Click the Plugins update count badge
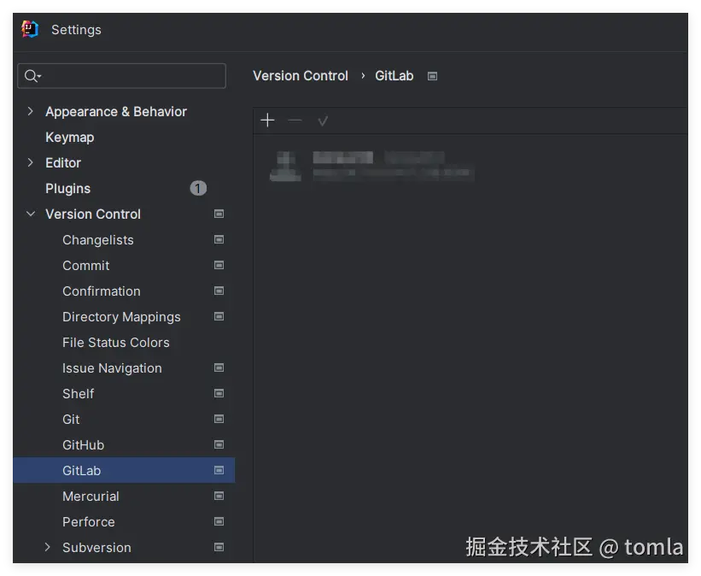701x576 pixels. pyautogui.click(x=198, y=188)
